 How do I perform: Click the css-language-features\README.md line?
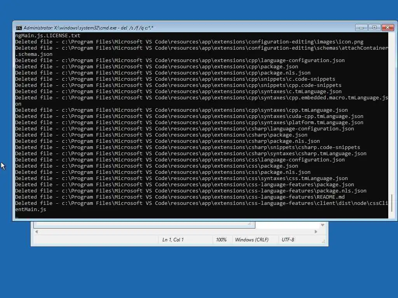click(180, 197)
